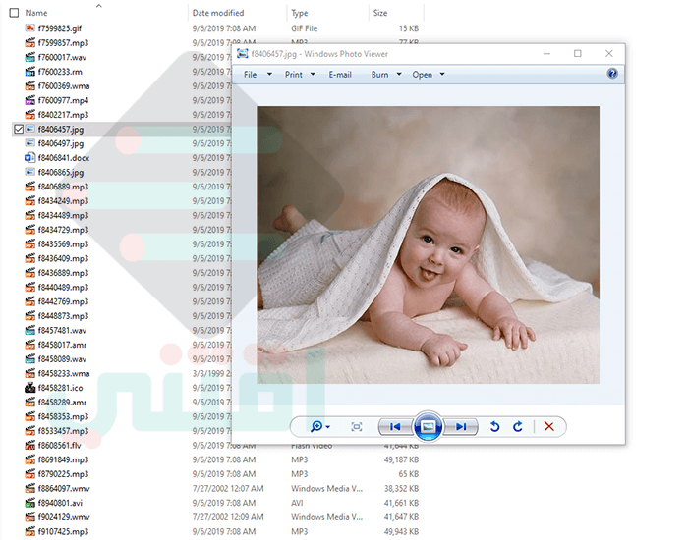Screen dimensions: 688x540
Task: Expand the File dropdown arrow
Action: pyautogui.click(x=269, y=74)
